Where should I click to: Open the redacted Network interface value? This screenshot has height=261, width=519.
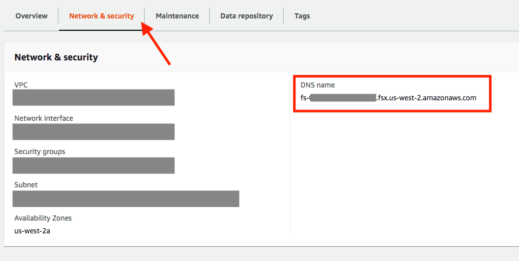[x=93, y=132]
